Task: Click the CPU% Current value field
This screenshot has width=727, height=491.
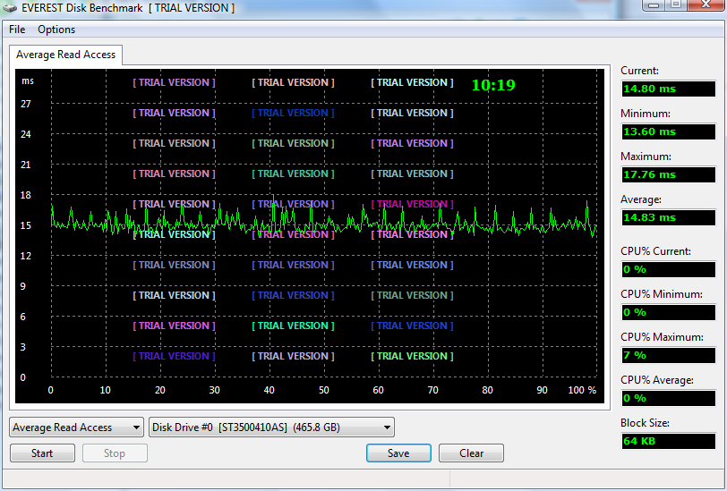Action: (668, 269)
